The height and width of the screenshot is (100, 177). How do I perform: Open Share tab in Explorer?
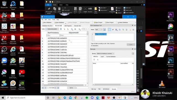(x=61, y=5)
